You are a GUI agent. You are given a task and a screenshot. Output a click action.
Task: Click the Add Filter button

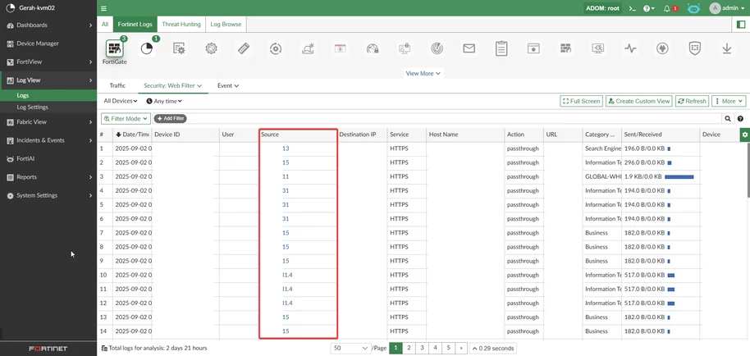[x=171, y=118]
